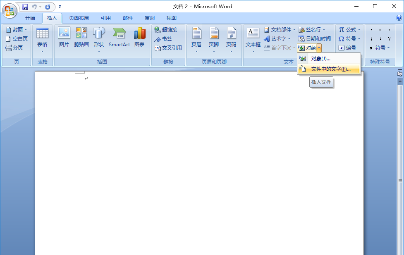Open 文档部件 quick parts menu
Image resolution: width=404 pixels, height=255 pixels.
pyautogui.click(x=280, y=30)
